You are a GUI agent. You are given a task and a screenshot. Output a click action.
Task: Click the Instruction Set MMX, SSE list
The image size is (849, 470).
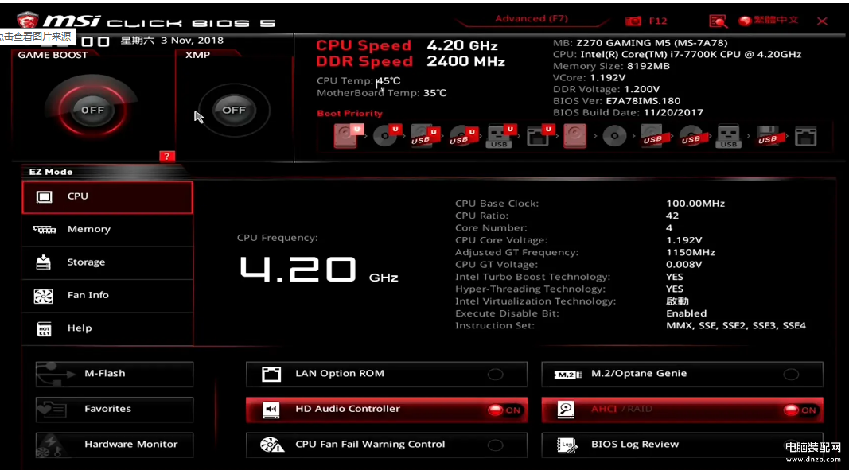(736, 326)
